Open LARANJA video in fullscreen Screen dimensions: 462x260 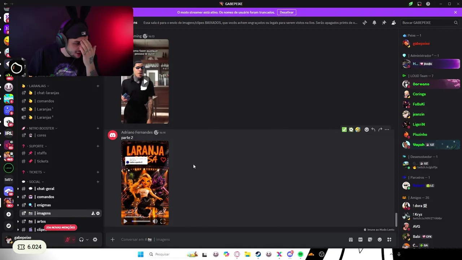coord(163,221)
